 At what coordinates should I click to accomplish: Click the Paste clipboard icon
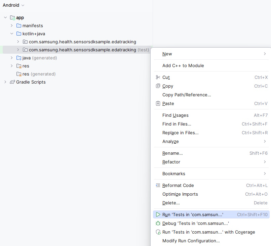[x=158, y=103]
